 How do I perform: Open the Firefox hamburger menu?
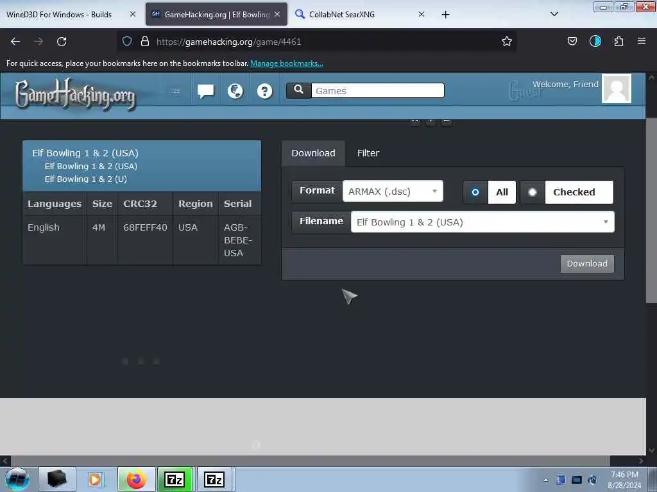(x=642, y=41)
